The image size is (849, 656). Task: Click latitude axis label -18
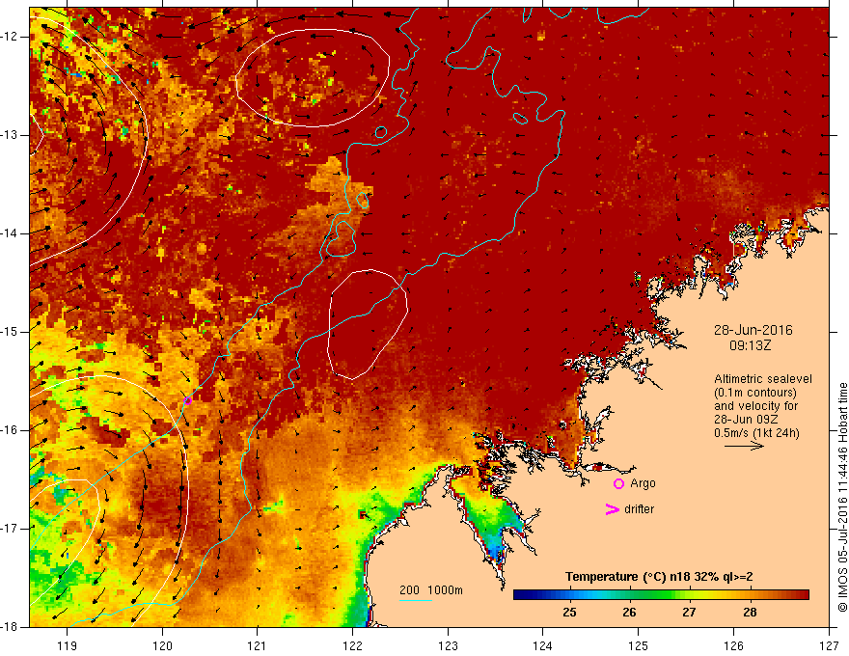[x=11, y=627]
